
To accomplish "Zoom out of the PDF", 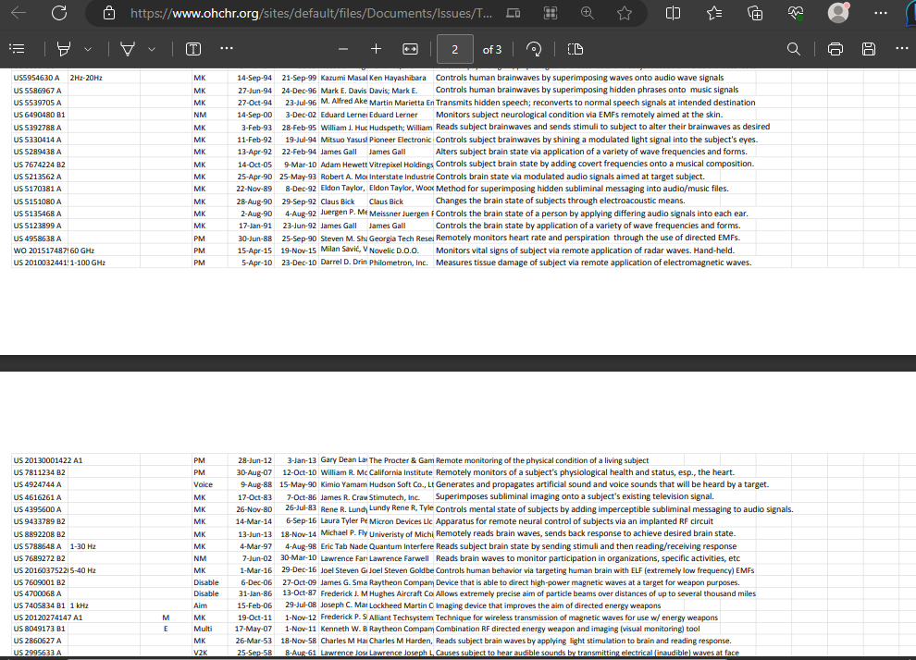I will coord(343,49).
